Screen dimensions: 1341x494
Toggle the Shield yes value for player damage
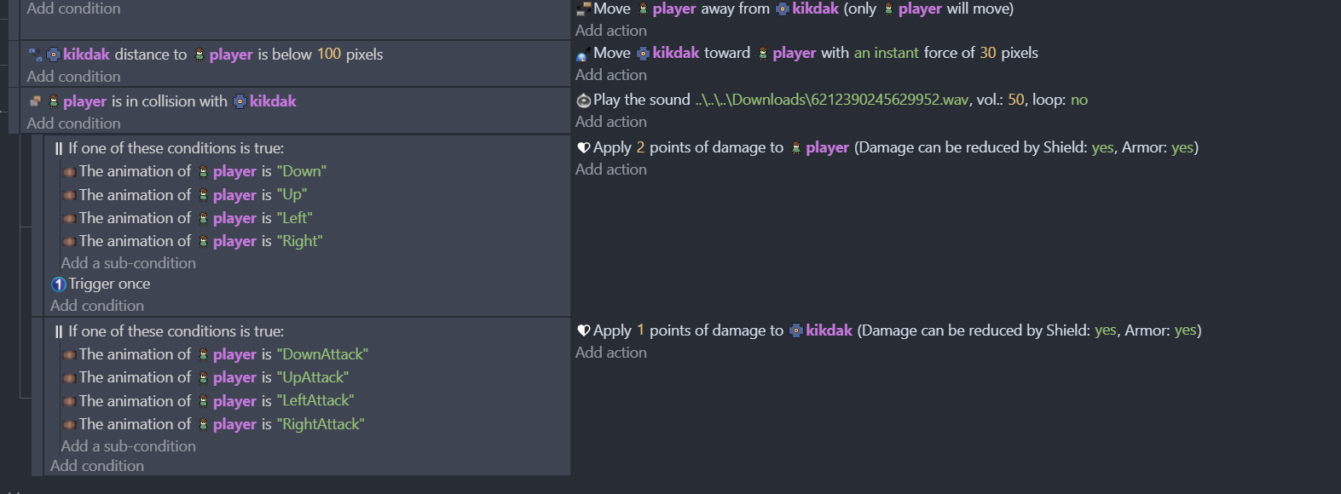(x=1103, y=147)
